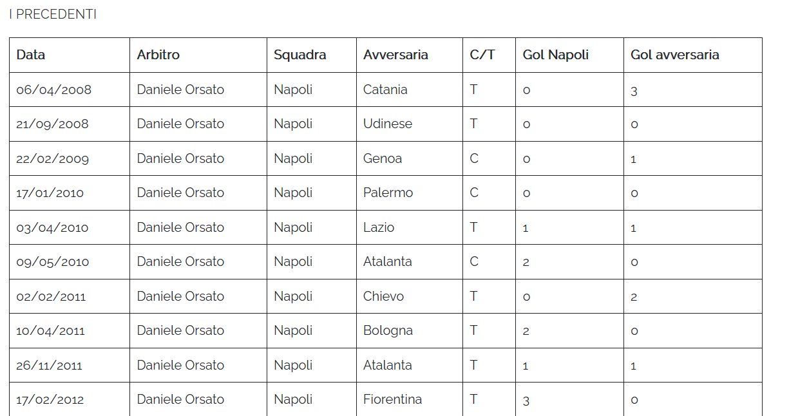Click the Bologna opponent cell
The image size is (789, 416).
[388, 330]
